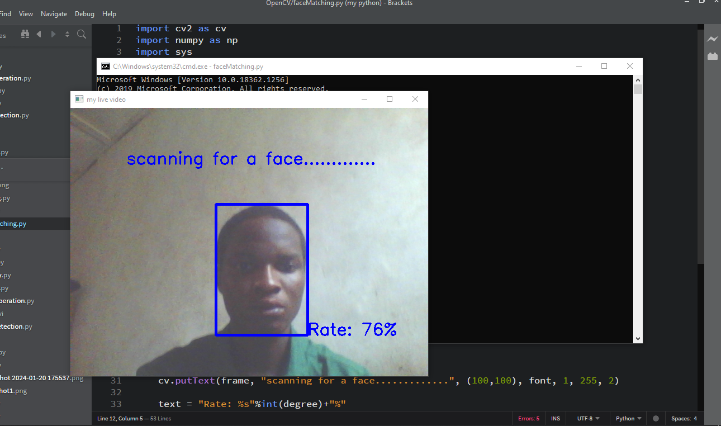Image resolution: width=721 pixels, height=426 pixels.
Task: Open the Navigate menu
Action: pyautogui.click(x=54, y=13)
